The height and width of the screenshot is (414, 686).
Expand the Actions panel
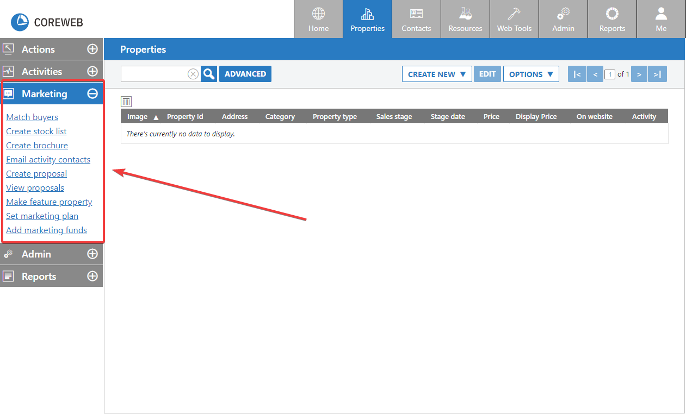[x=92, y=49]
